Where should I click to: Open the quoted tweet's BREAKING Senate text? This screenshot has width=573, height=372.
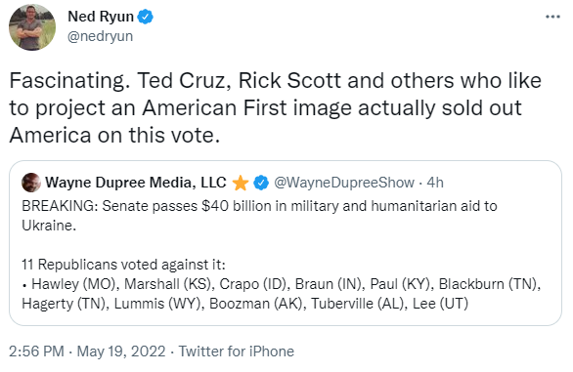259,216
